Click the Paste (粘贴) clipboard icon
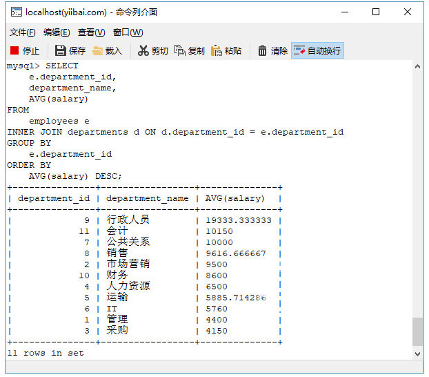Screen dimensions: 429x377 pyautogui.click(x=217, y=50)
